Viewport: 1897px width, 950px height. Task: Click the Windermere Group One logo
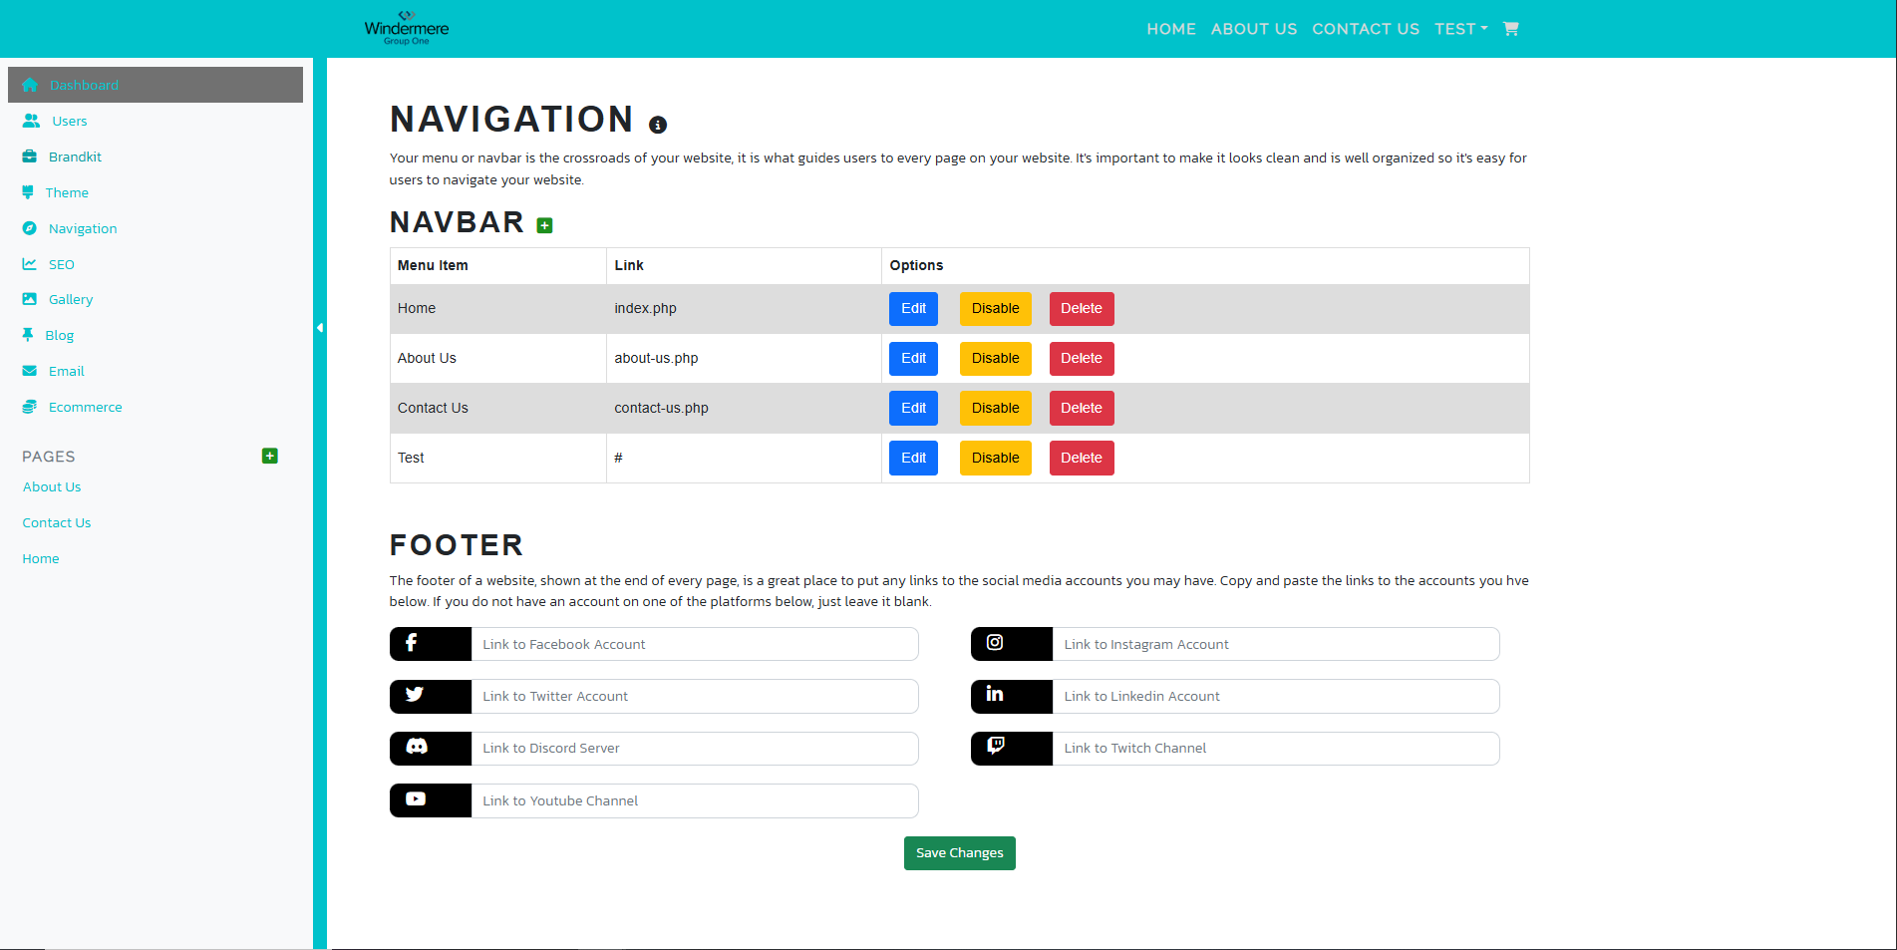tap(407, 28)
